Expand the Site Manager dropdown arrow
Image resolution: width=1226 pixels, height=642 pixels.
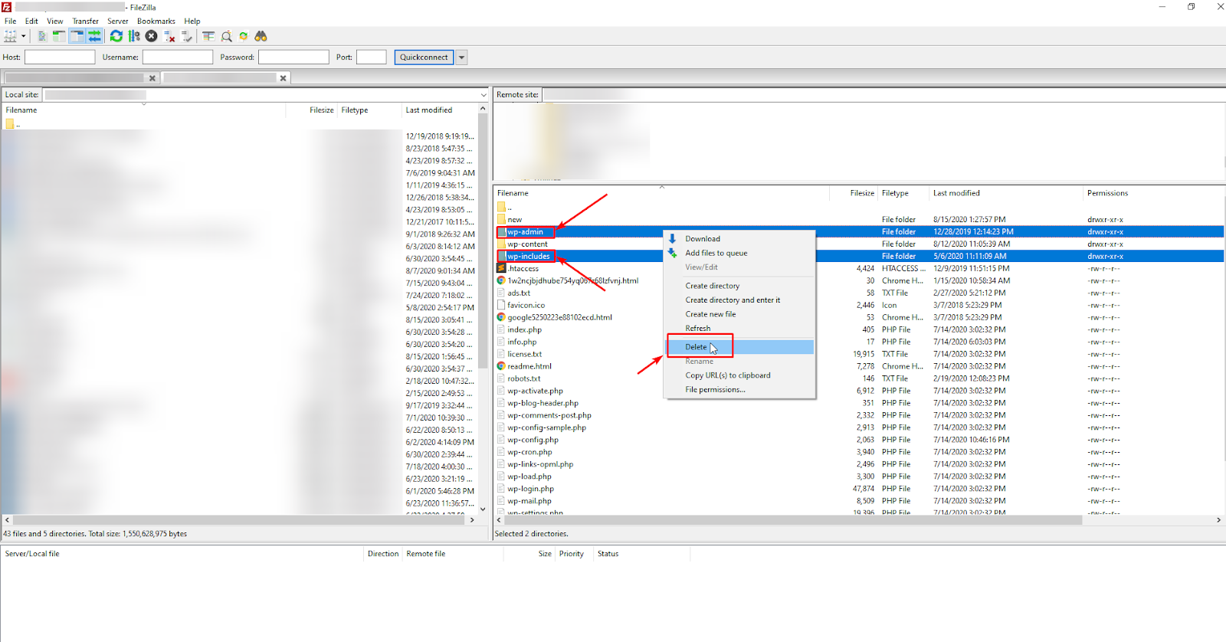(23, 36)
